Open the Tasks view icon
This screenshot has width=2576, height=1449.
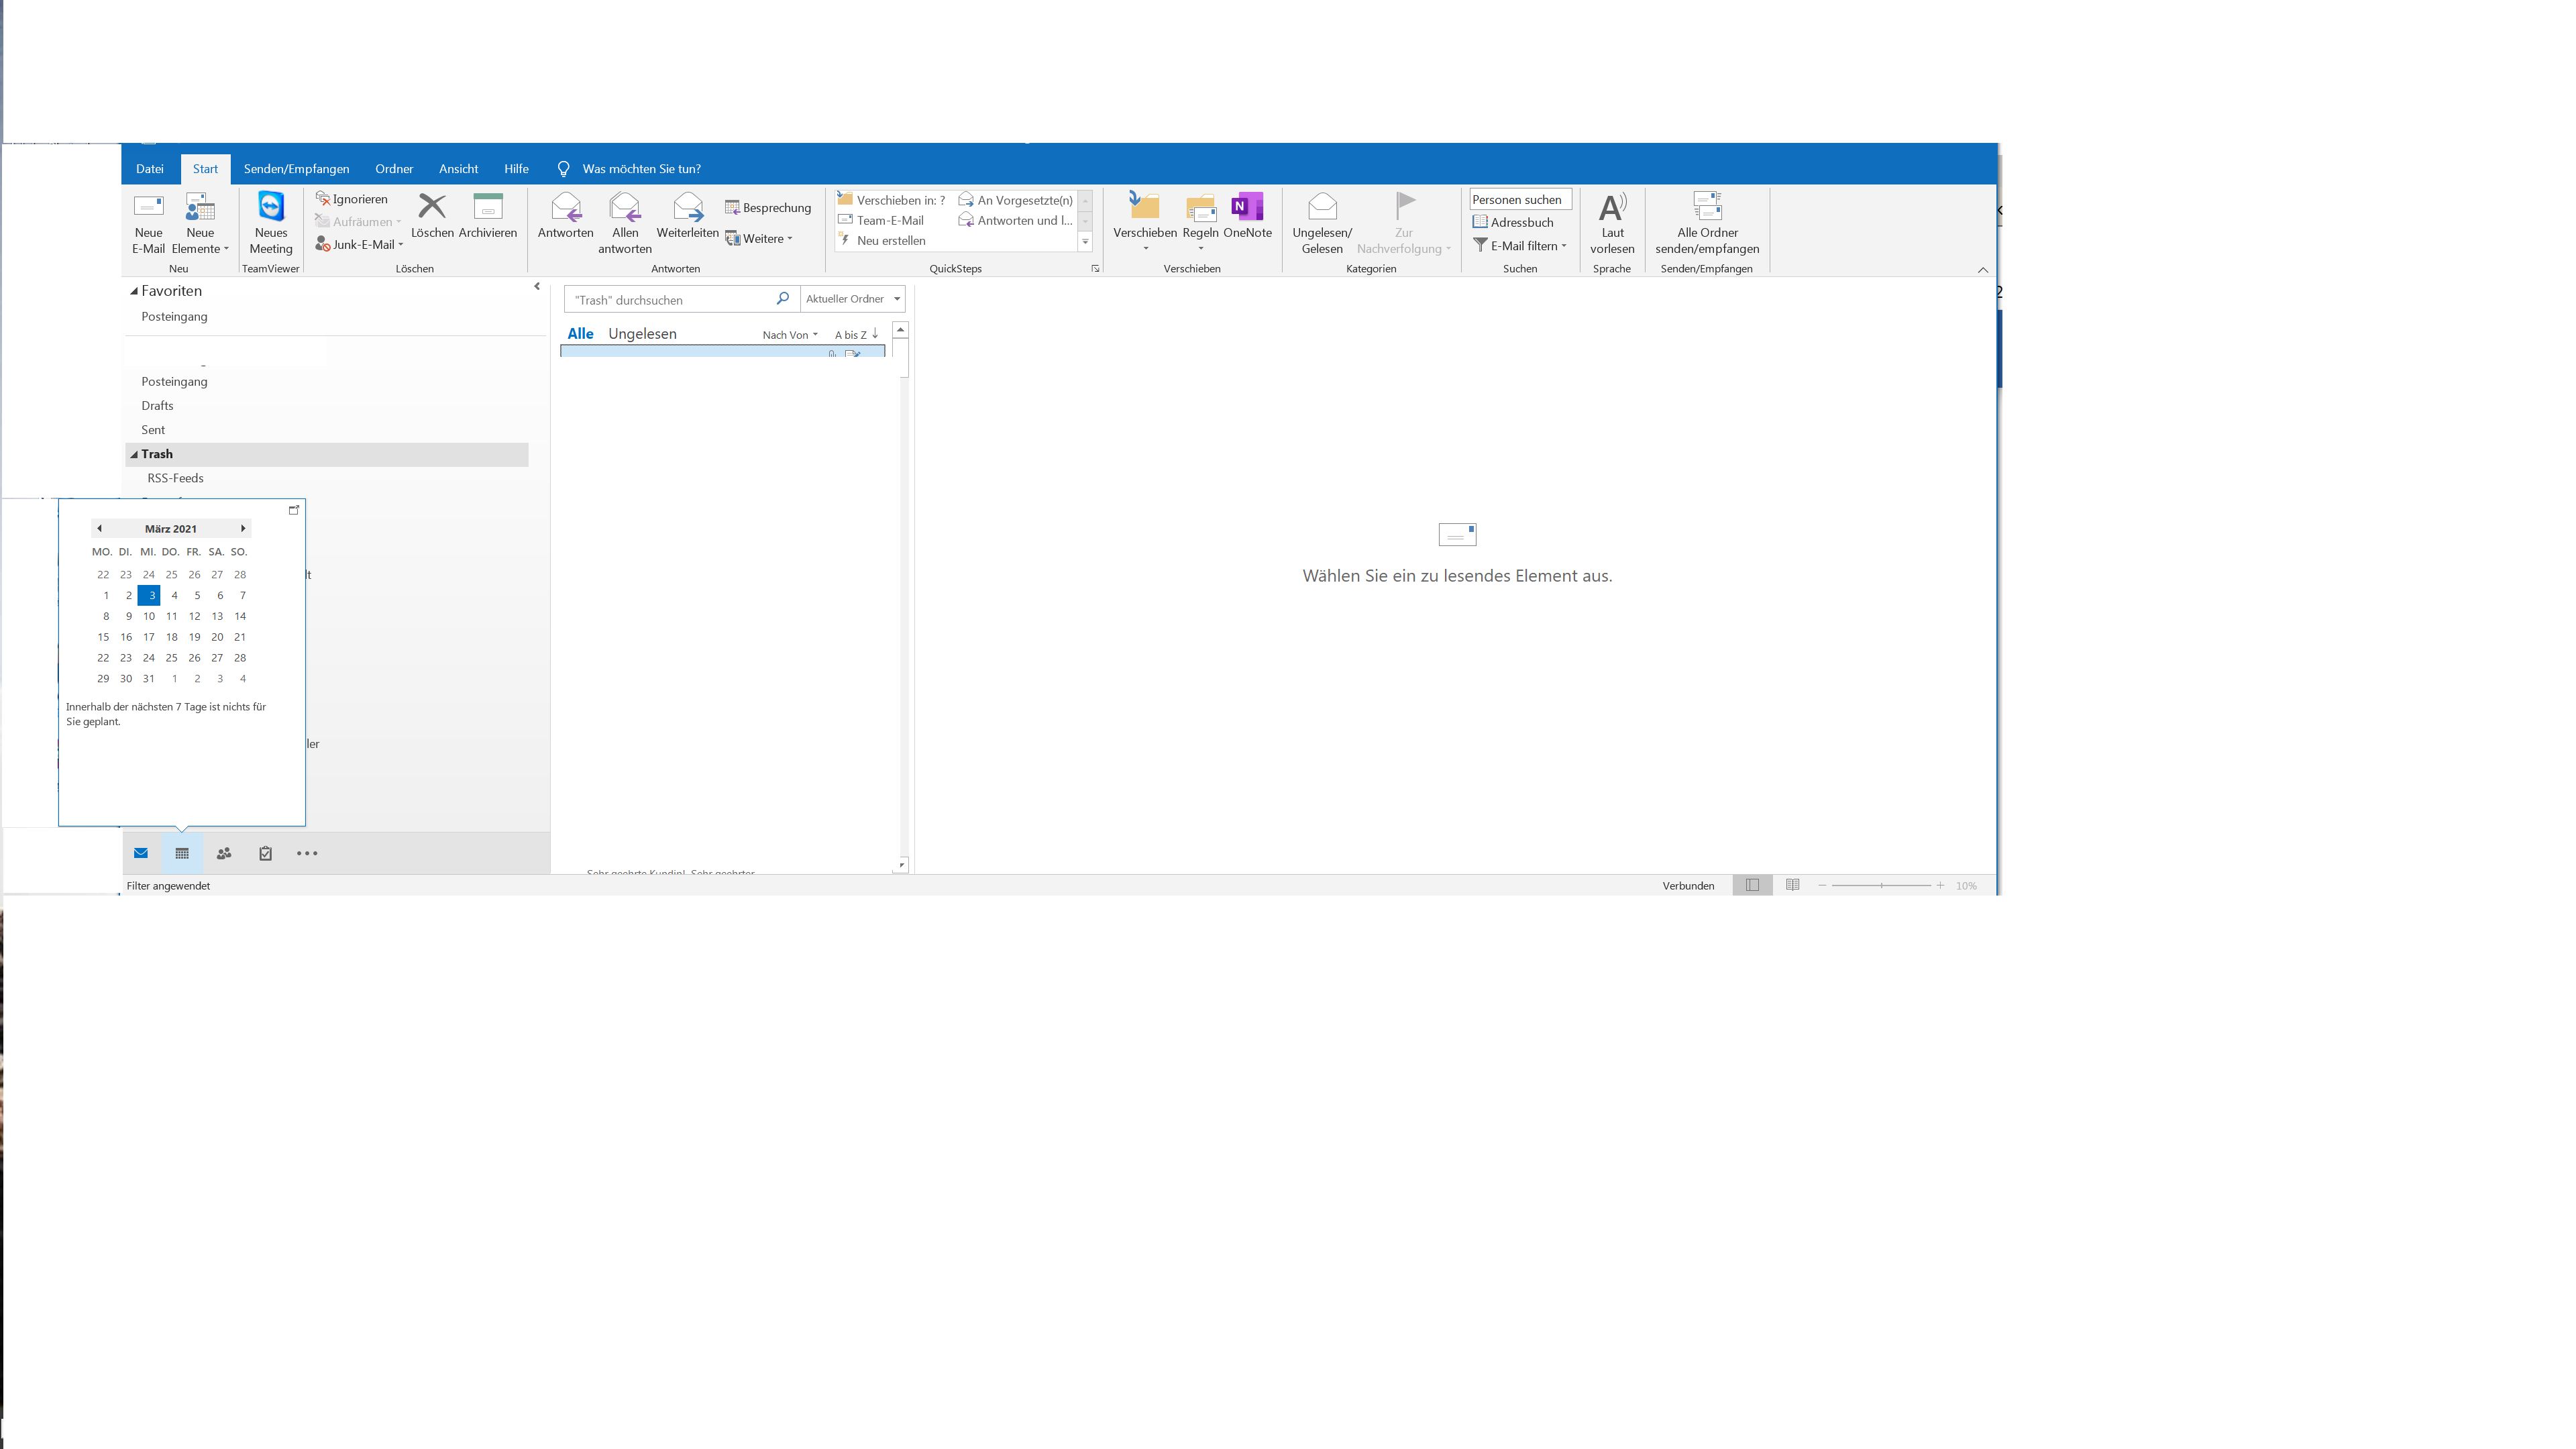coord(265,853)
